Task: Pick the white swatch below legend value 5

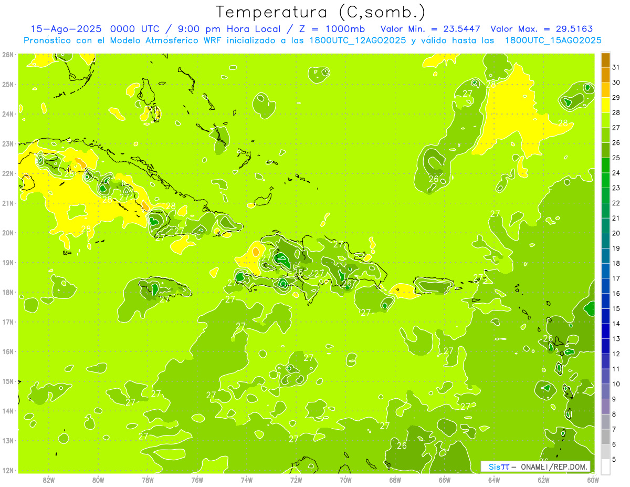Action: [605, 467]
